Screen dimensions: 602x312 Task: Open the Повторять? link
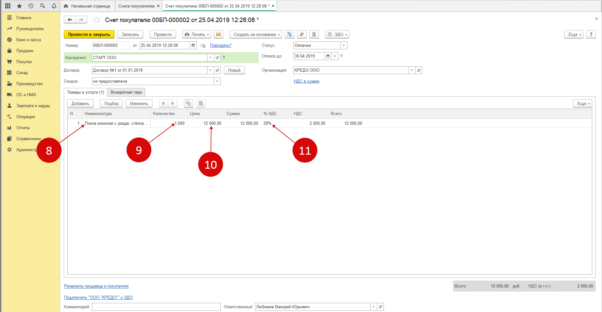221,46
